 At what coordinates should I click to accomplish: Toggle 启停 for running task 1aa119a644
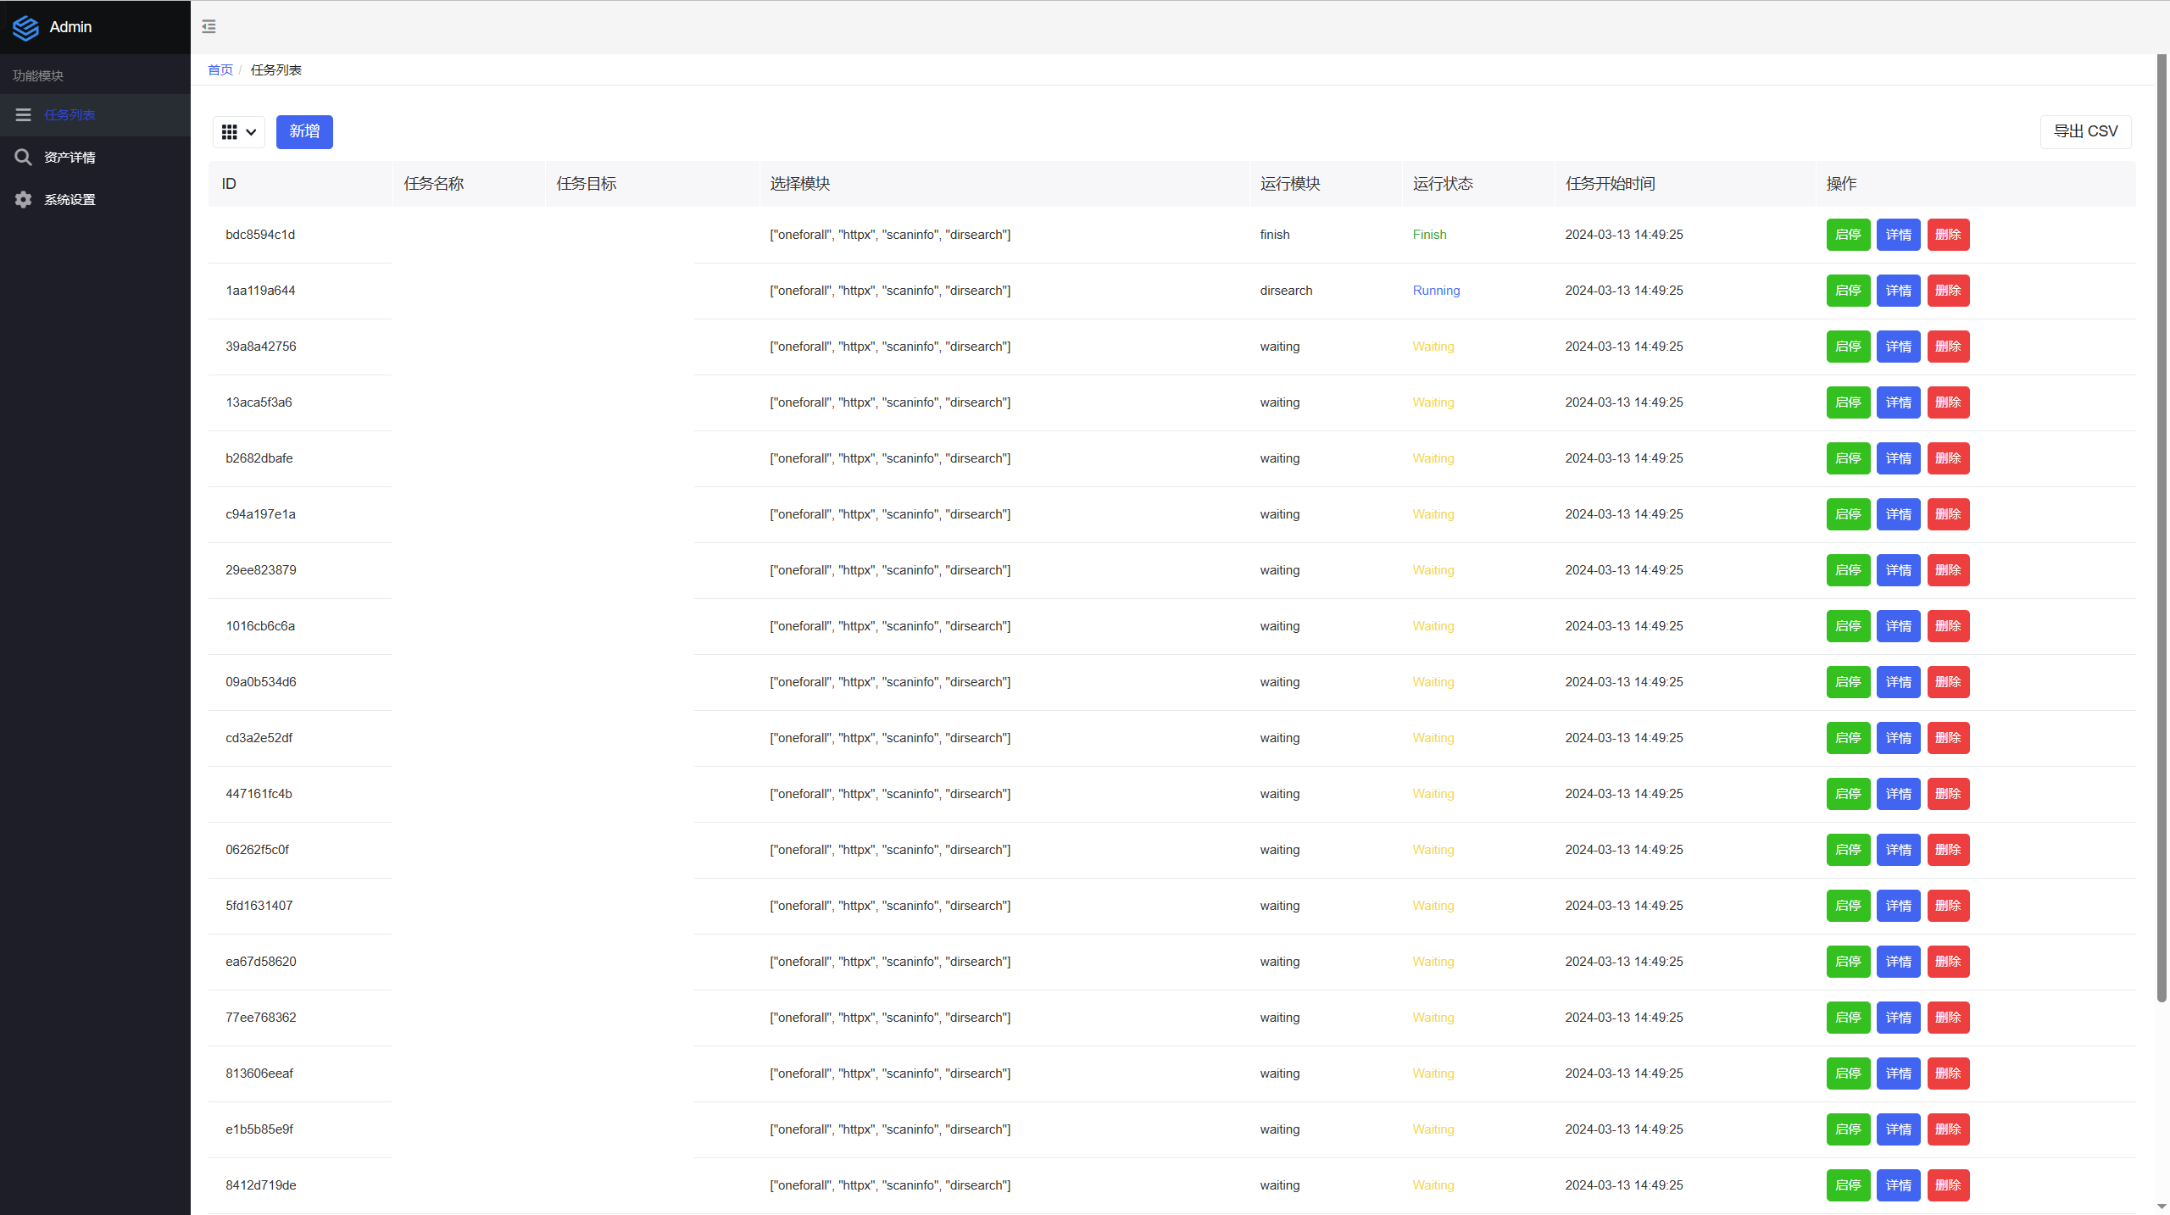1848,291
